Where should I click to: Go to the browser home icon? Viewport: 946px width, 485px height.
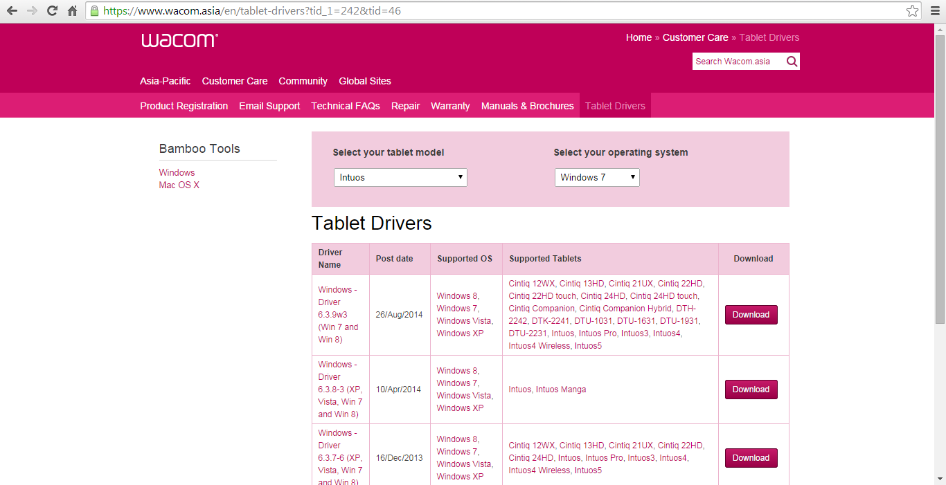click(73, 11)
